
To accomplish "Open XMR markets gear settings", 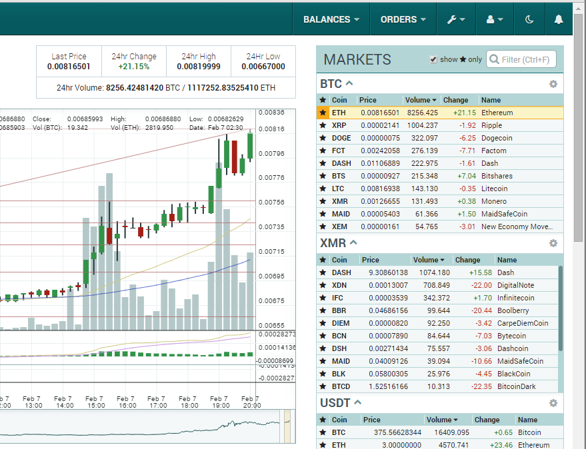I will [x=553, y=243].
